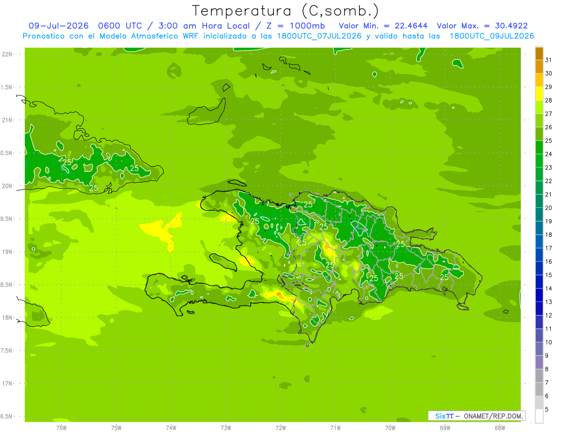Click legend value 12
Image resolution: width=561 pixels, height=434 pixels.
pyautogui.click(x=549, y=315)
